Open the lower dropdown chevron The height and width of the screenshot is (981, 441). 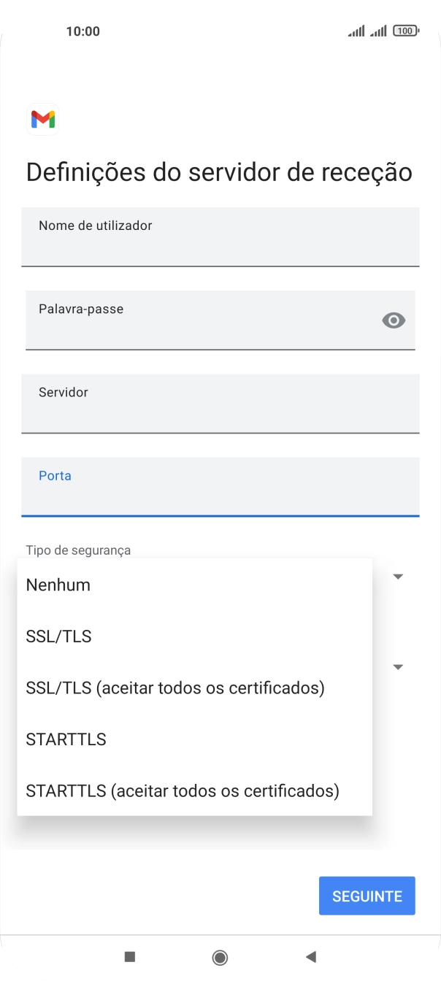(397, 666)
